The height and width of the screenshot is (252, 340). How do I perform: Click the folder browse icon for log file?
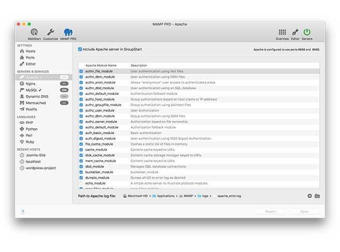(317, 196)
